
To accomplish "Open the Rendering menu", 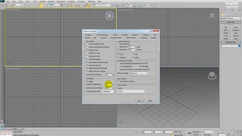I will (71, 2).
